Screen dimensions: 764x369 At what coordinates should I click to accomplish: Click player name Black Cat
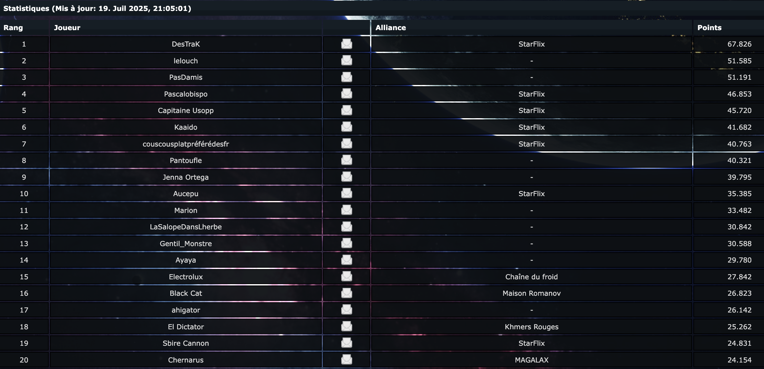tap(186, 293)
